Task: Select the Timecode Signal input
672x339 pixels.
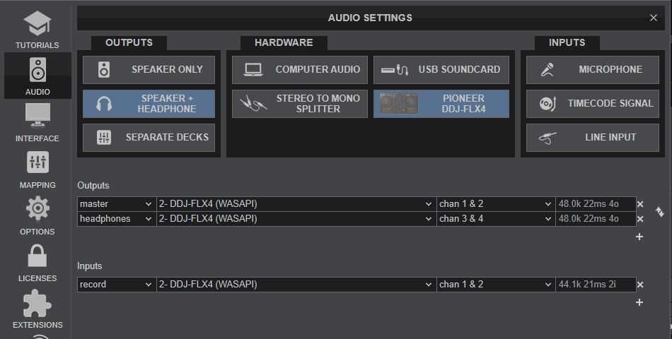Action: [592, 104]
